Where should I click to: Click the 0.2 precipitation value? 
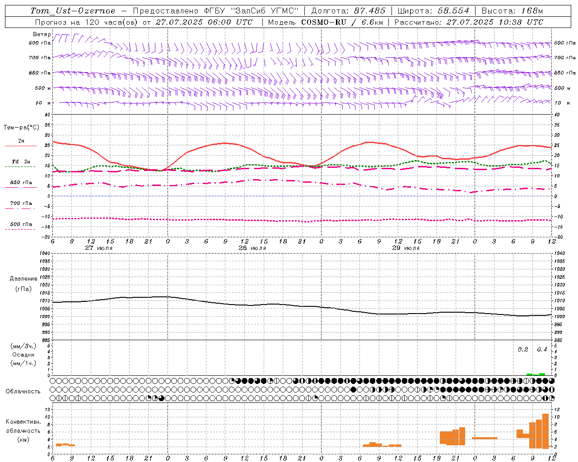523,350
